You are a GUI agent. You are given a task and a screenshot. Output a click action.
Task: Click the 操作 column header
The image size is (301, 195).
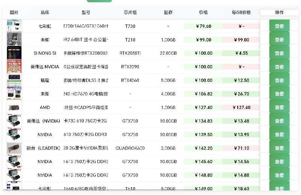pyautogui.click(x=279, y=12)
